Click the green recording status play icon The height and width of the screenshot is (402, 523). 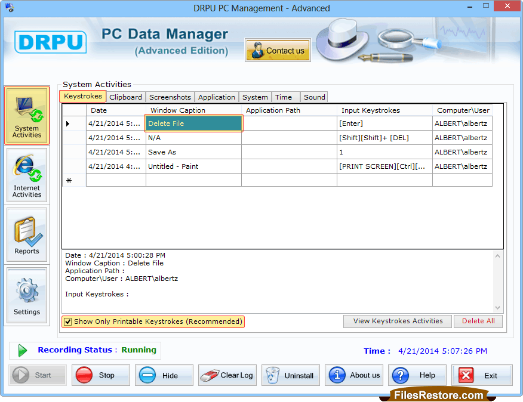[22, 350]
